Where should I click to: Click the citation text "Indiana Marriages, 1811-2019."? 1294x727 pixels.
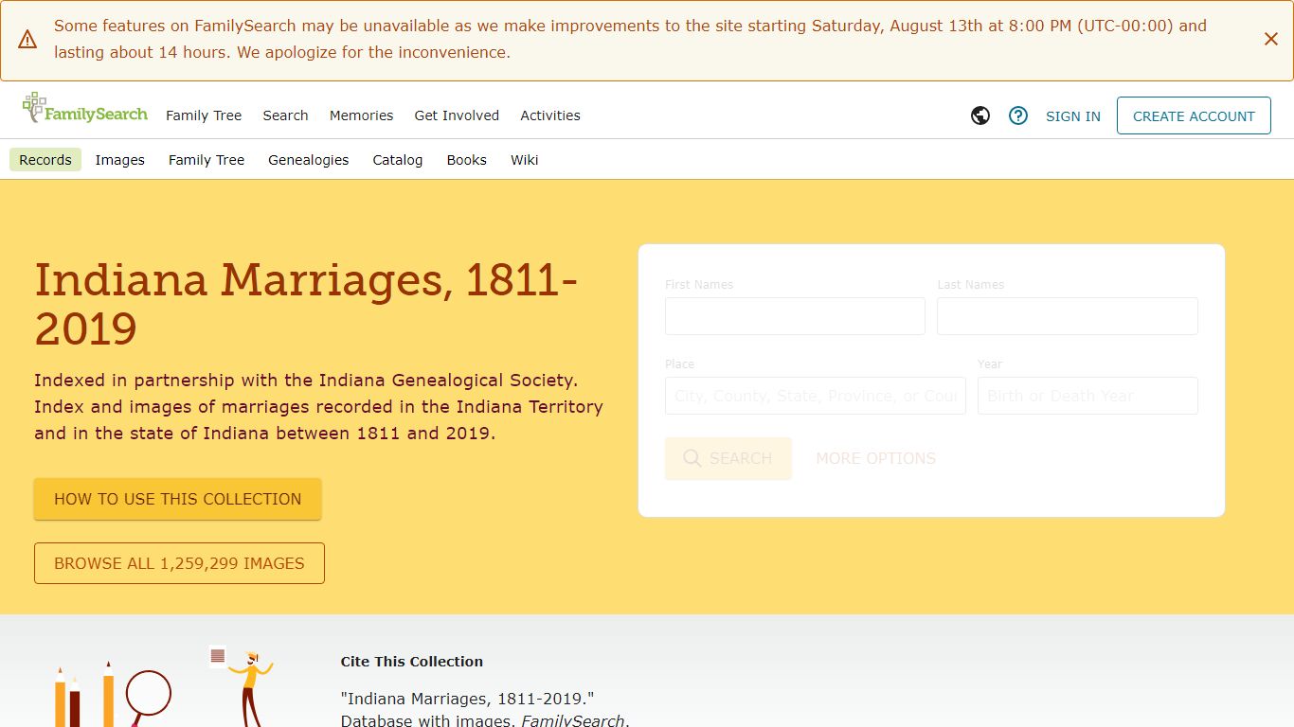(x=467, y=699)
